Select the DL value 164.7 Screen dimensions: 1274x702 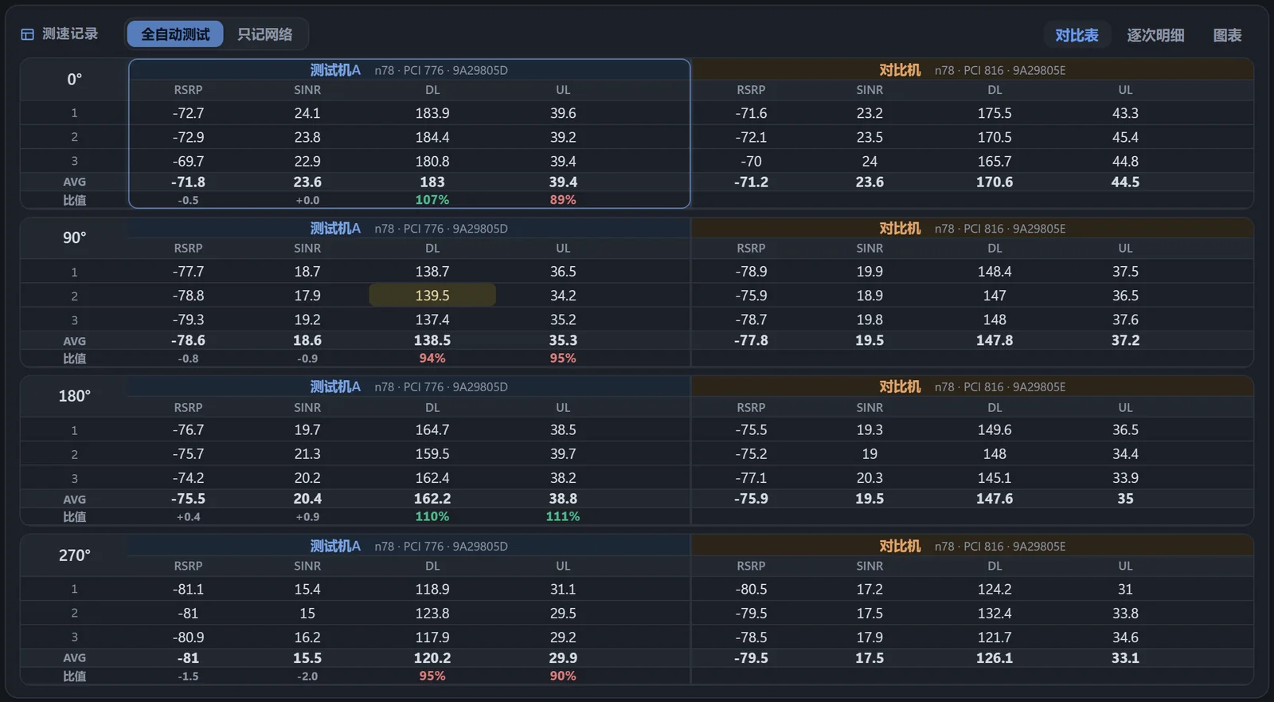[x=432, y=429]
